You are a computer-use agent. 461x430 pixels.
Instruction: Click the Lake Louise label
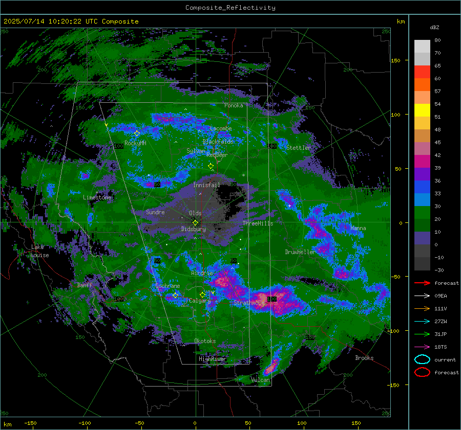(39, 251)
